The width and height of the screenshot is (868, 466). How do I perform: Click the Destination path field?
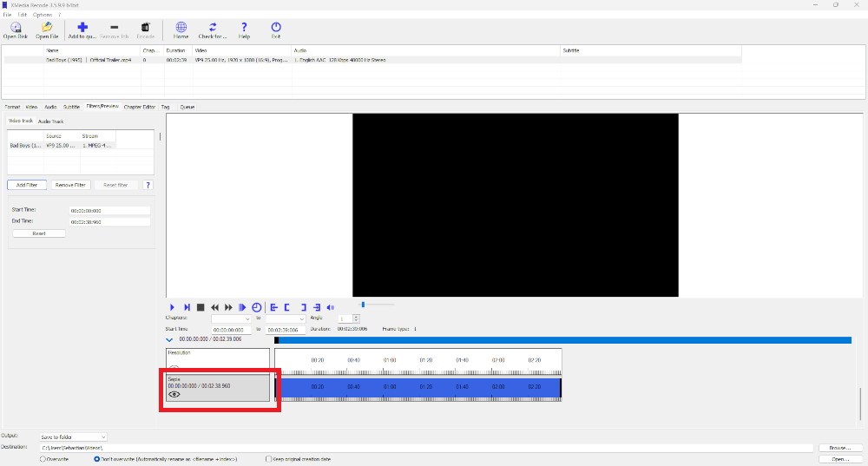(x=426, y=448)
